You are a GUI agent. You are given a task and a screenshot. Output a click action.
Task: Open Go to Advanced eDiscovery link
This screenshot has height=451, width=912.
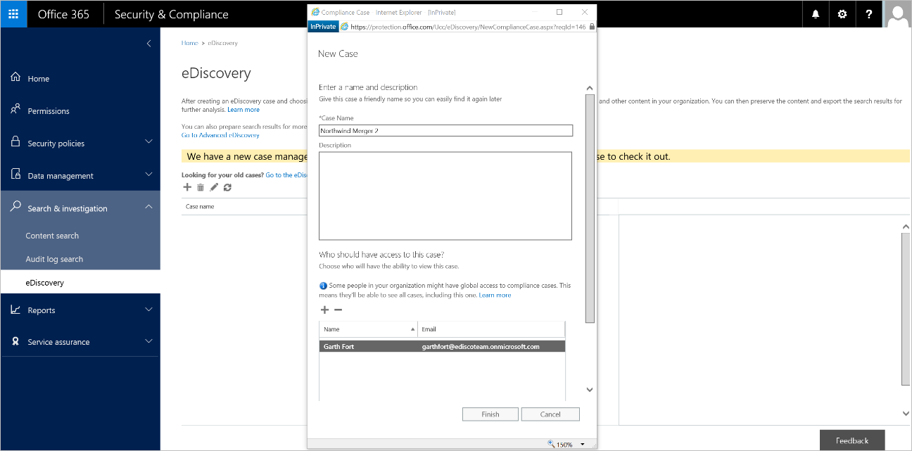tap(219, 134)
